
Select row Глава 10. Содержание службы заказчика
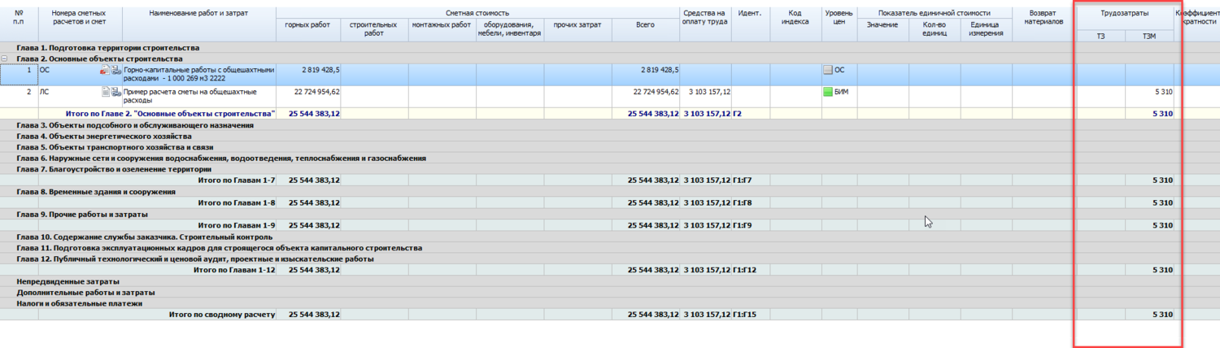(610, 237)
